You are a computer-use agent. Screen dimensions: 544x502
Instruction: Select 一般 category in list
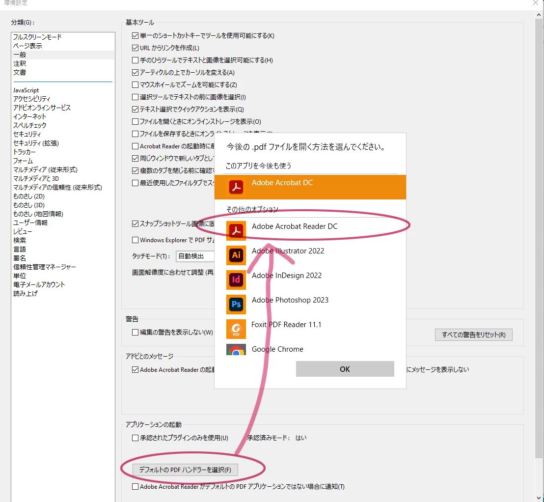tap(63, 55)
